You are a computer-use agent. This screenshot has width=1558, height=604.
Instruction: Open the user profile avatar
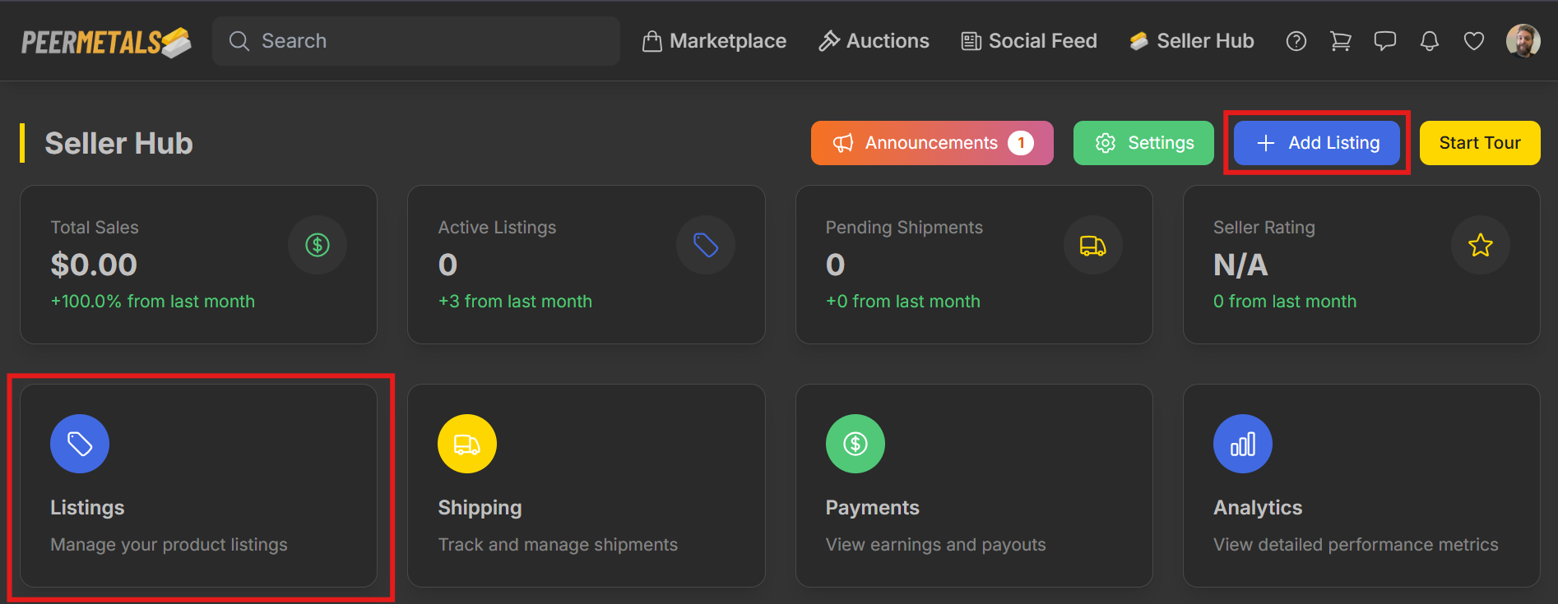(x=1523, y=41)
